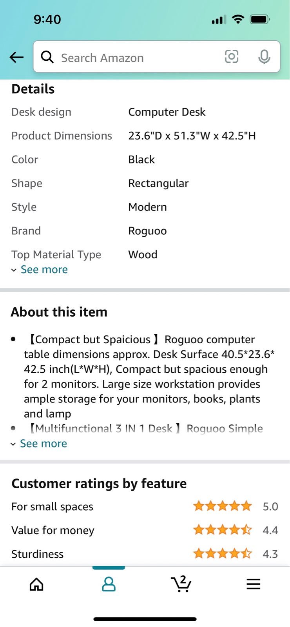Tap the microphone voice search icon
290x627 pixels.
[265, 57]
